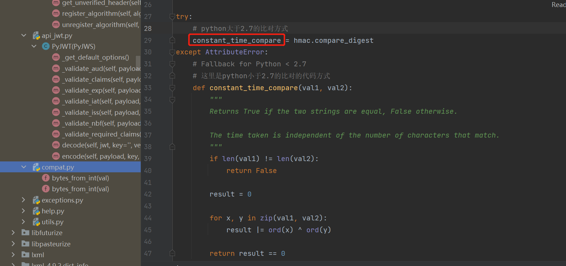Collapse the api_jwt.py tree node
This screenshot has width=566, height=266.
point(24,35)
